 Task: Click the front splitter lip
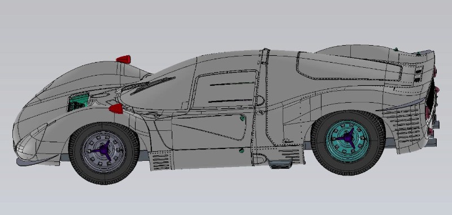pos(37,162)
